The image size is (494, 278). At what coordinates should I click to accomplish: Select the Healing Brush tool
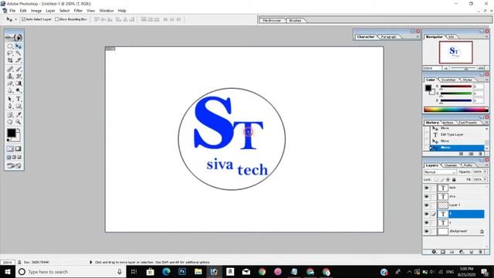pyautogui.click(x=10, y=69)
